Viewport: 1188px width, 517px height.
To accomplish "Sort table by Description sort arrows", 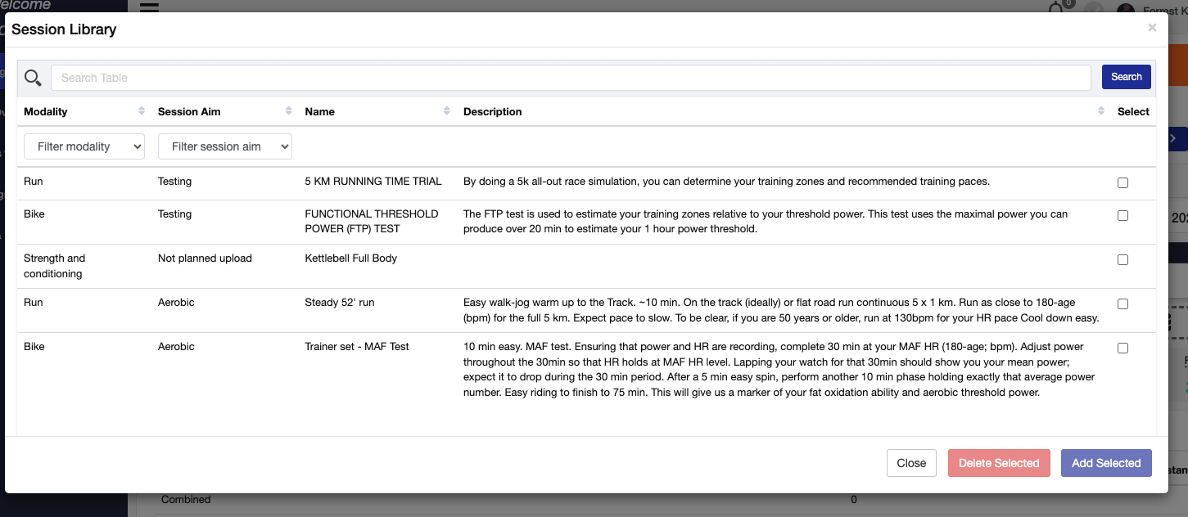I will pos(1101,111).
